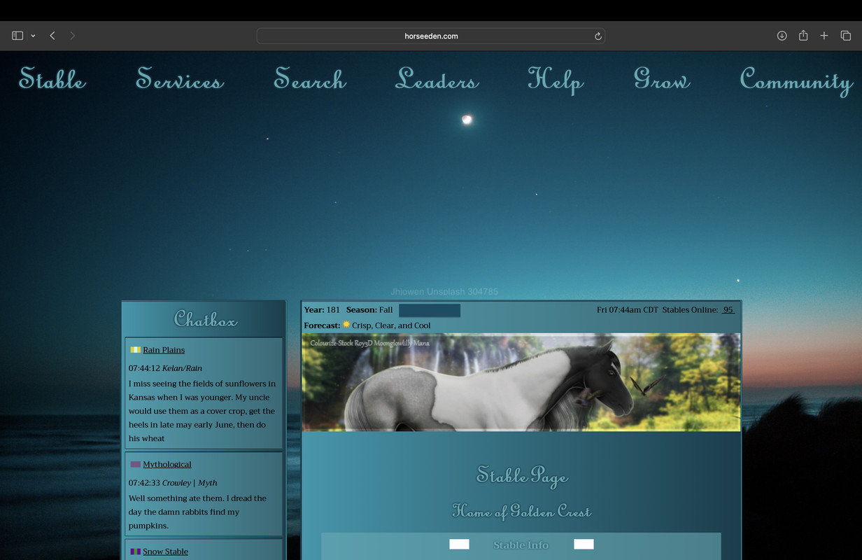This screenshot has width=862, height=560.
Task: Focus the horseeden.com address bar
Action: tap(431, 36)
